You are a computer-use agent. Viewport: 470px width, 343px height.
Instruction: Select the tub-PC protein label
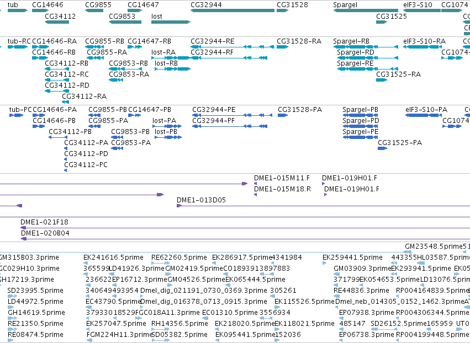point(20,110)
